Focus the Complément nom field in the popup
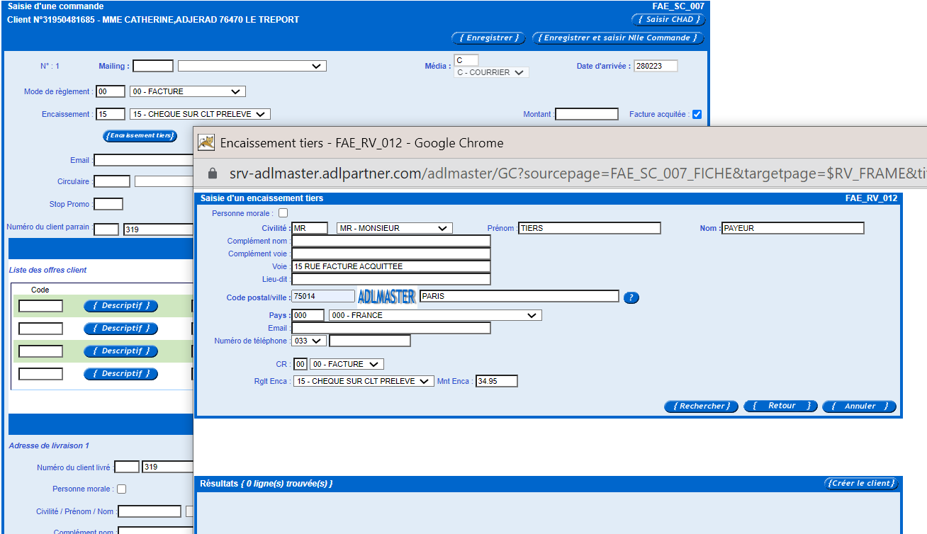 tap(391, 241)
